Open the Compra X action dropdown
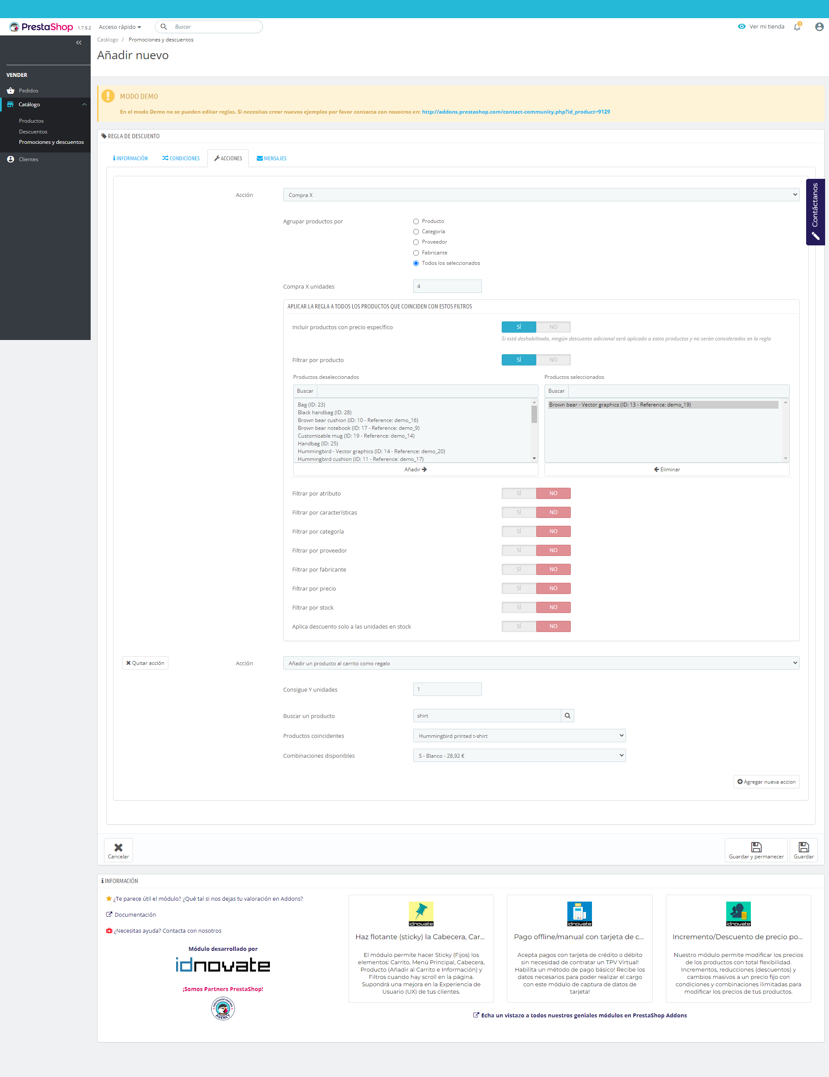Viewport: 829px width, 1077px height. coord(541,195)
